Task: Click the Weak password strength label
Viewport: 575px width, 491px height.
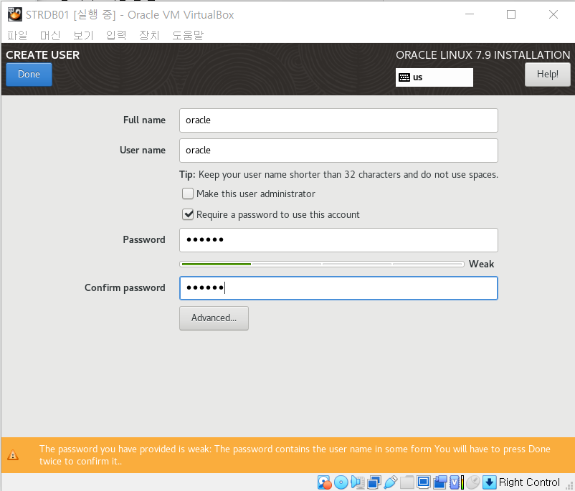Action: (481, 264)
